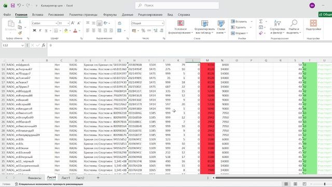Screen dimensions: 332x187
Task: Open the Файл menu tab
Action: tap(7, 15)
